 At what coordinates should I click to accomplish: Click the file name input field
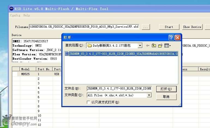(x=119, y=89)
